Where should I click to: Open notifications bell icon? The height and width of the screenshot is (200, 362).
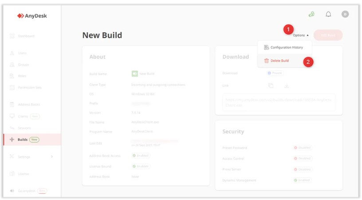click(x=328, y=14)
